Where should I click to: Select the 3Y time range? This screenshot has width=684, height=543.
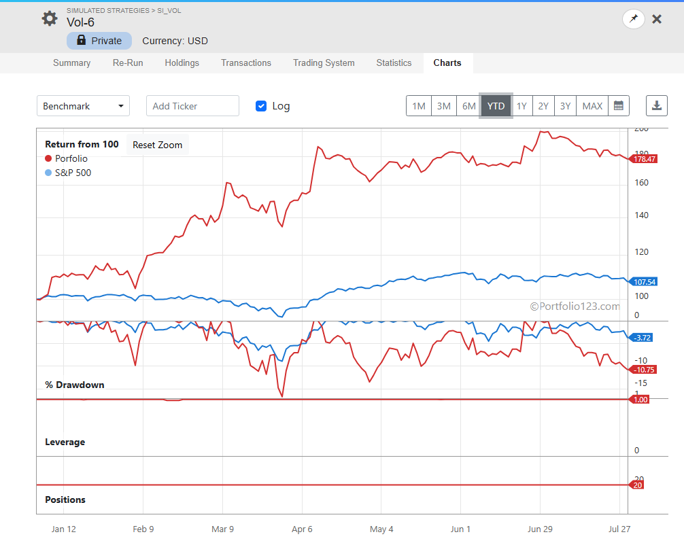(565, 106)
